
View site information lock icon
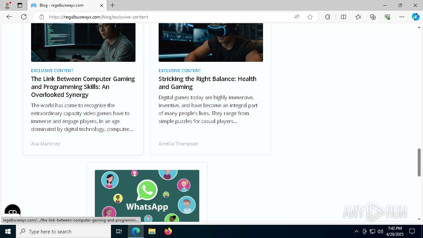[x=42, y=17]
